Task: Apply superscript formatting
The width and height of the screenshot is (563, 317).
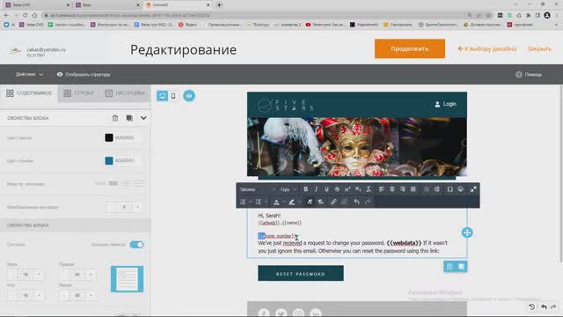Action: [x=347, y=189]
